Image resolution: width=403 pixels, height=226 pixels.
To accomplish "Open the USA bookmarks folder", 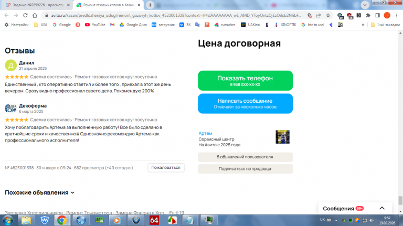I will pos(40,25).
